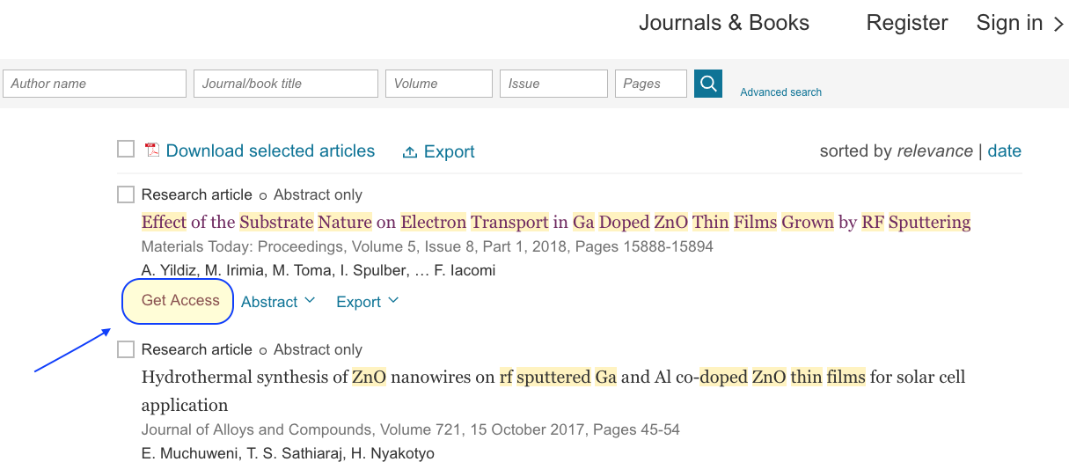Select the Volume input box
Image resolution: width=1069 pixels, height=462 pixels.
tap(439, 84)
